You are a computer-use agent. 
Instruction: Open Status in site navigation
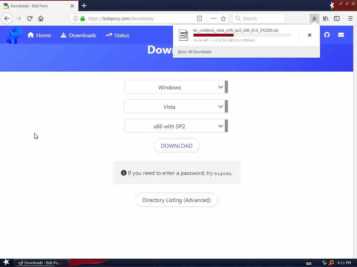(x=117, y=35)
